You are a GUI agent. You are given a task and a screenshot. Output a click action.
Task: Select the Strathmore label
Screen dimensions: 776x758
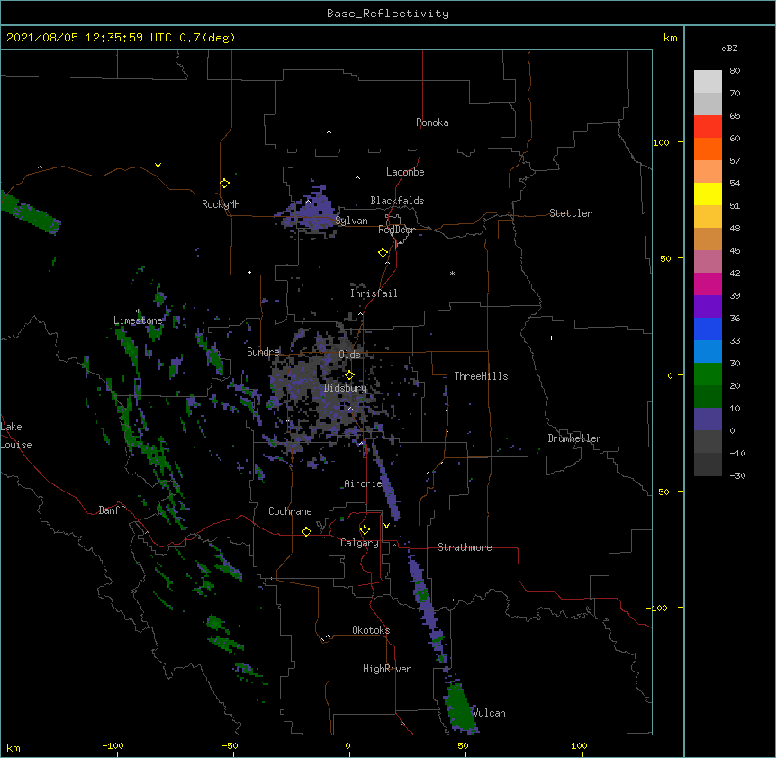point(465,547)
